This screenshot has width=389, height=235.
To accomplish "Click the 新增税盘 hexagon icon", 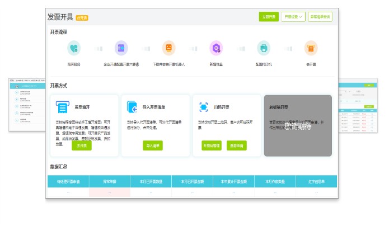I will pyautogui.click(x=216, y=49).
